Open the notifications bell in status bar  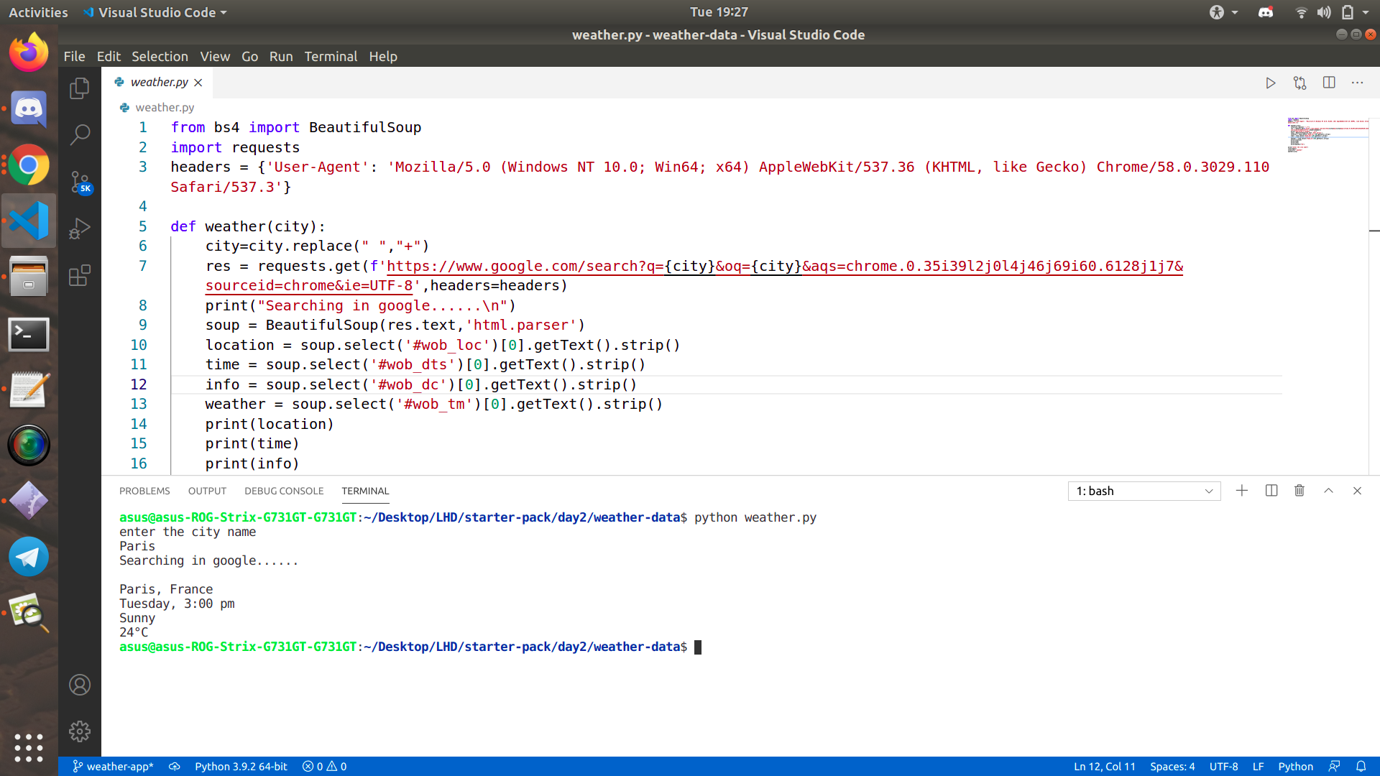click(x=1361, y=767)
